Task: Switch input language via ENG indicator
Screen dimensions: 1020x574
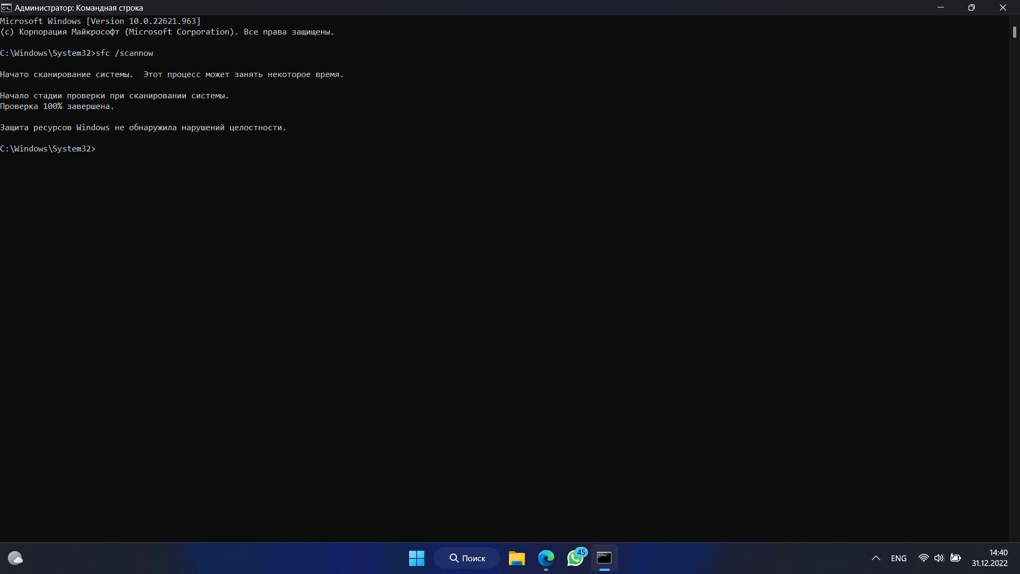Action: tap(899, 558)
